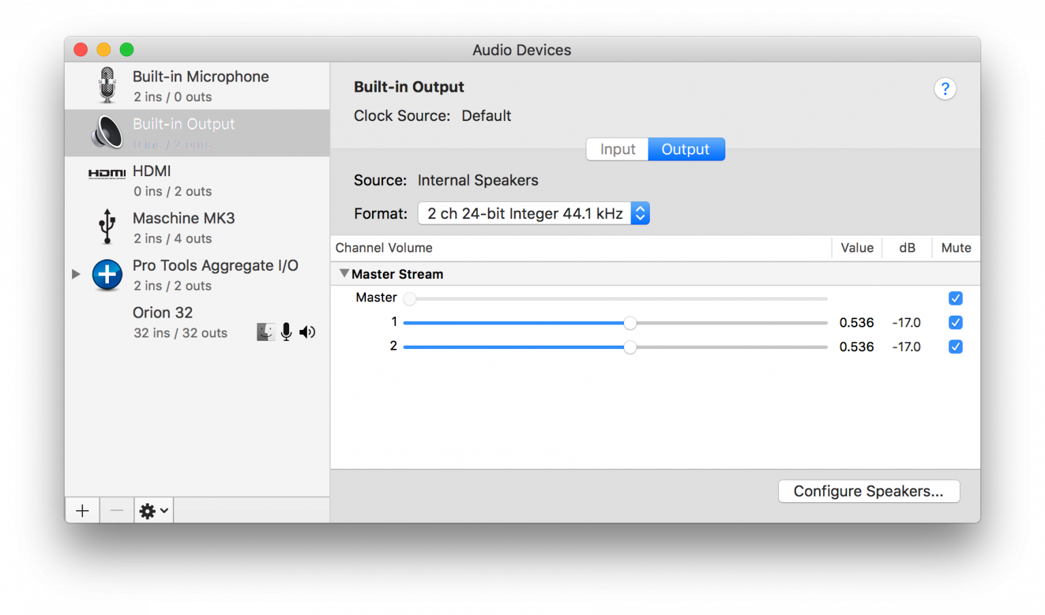Click the default input microphone icon beside Orion 32
The image size is (1045, 615).
286,332
